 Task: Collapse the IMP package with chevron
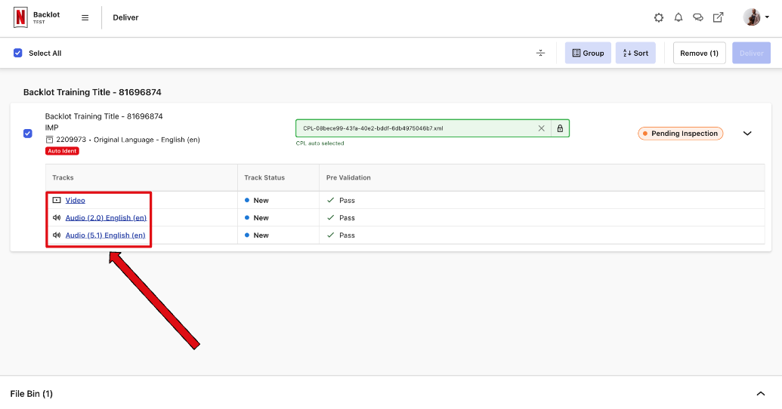(747, 134)
